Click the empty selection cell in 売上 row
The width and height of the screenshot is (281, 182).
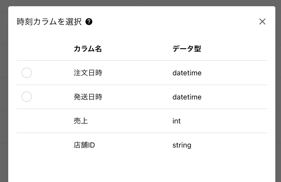pyautogui.click(x=27, y=121)
